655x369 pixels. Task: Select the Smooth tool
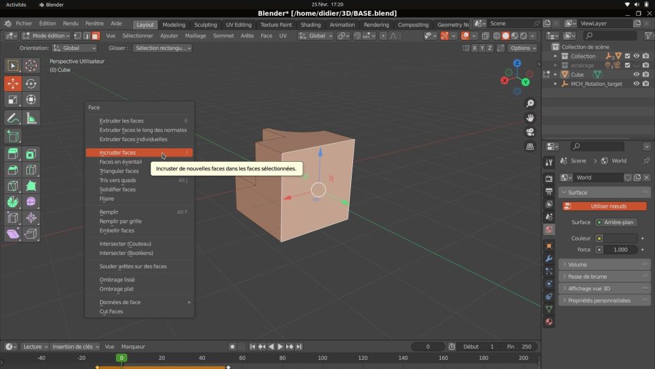[31, 201]
